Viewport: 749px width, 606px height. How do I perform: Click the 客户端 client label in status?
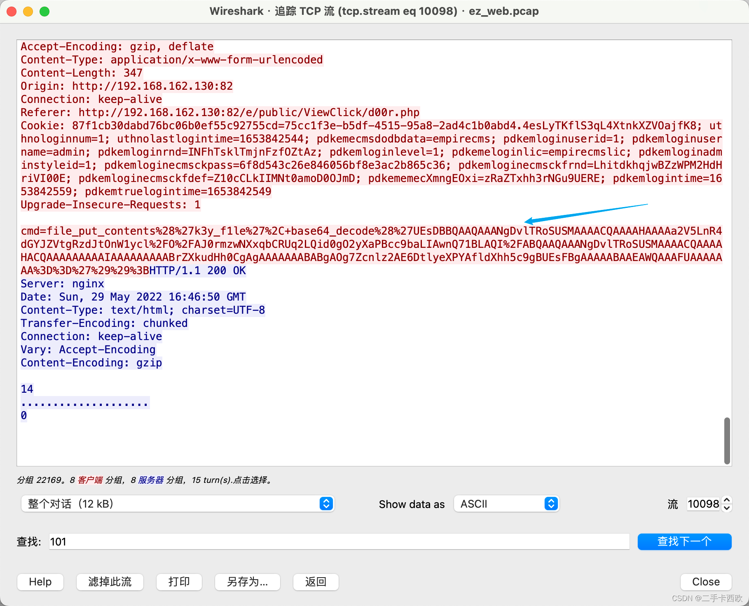click(90, 480)
